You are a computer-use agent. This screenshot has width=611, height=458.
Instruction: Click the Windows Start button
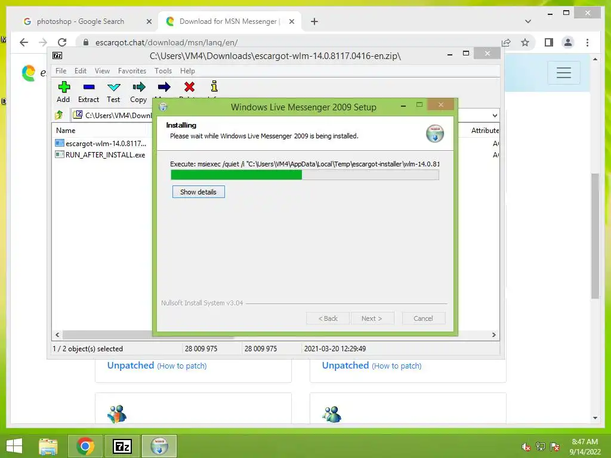[14, 446]
